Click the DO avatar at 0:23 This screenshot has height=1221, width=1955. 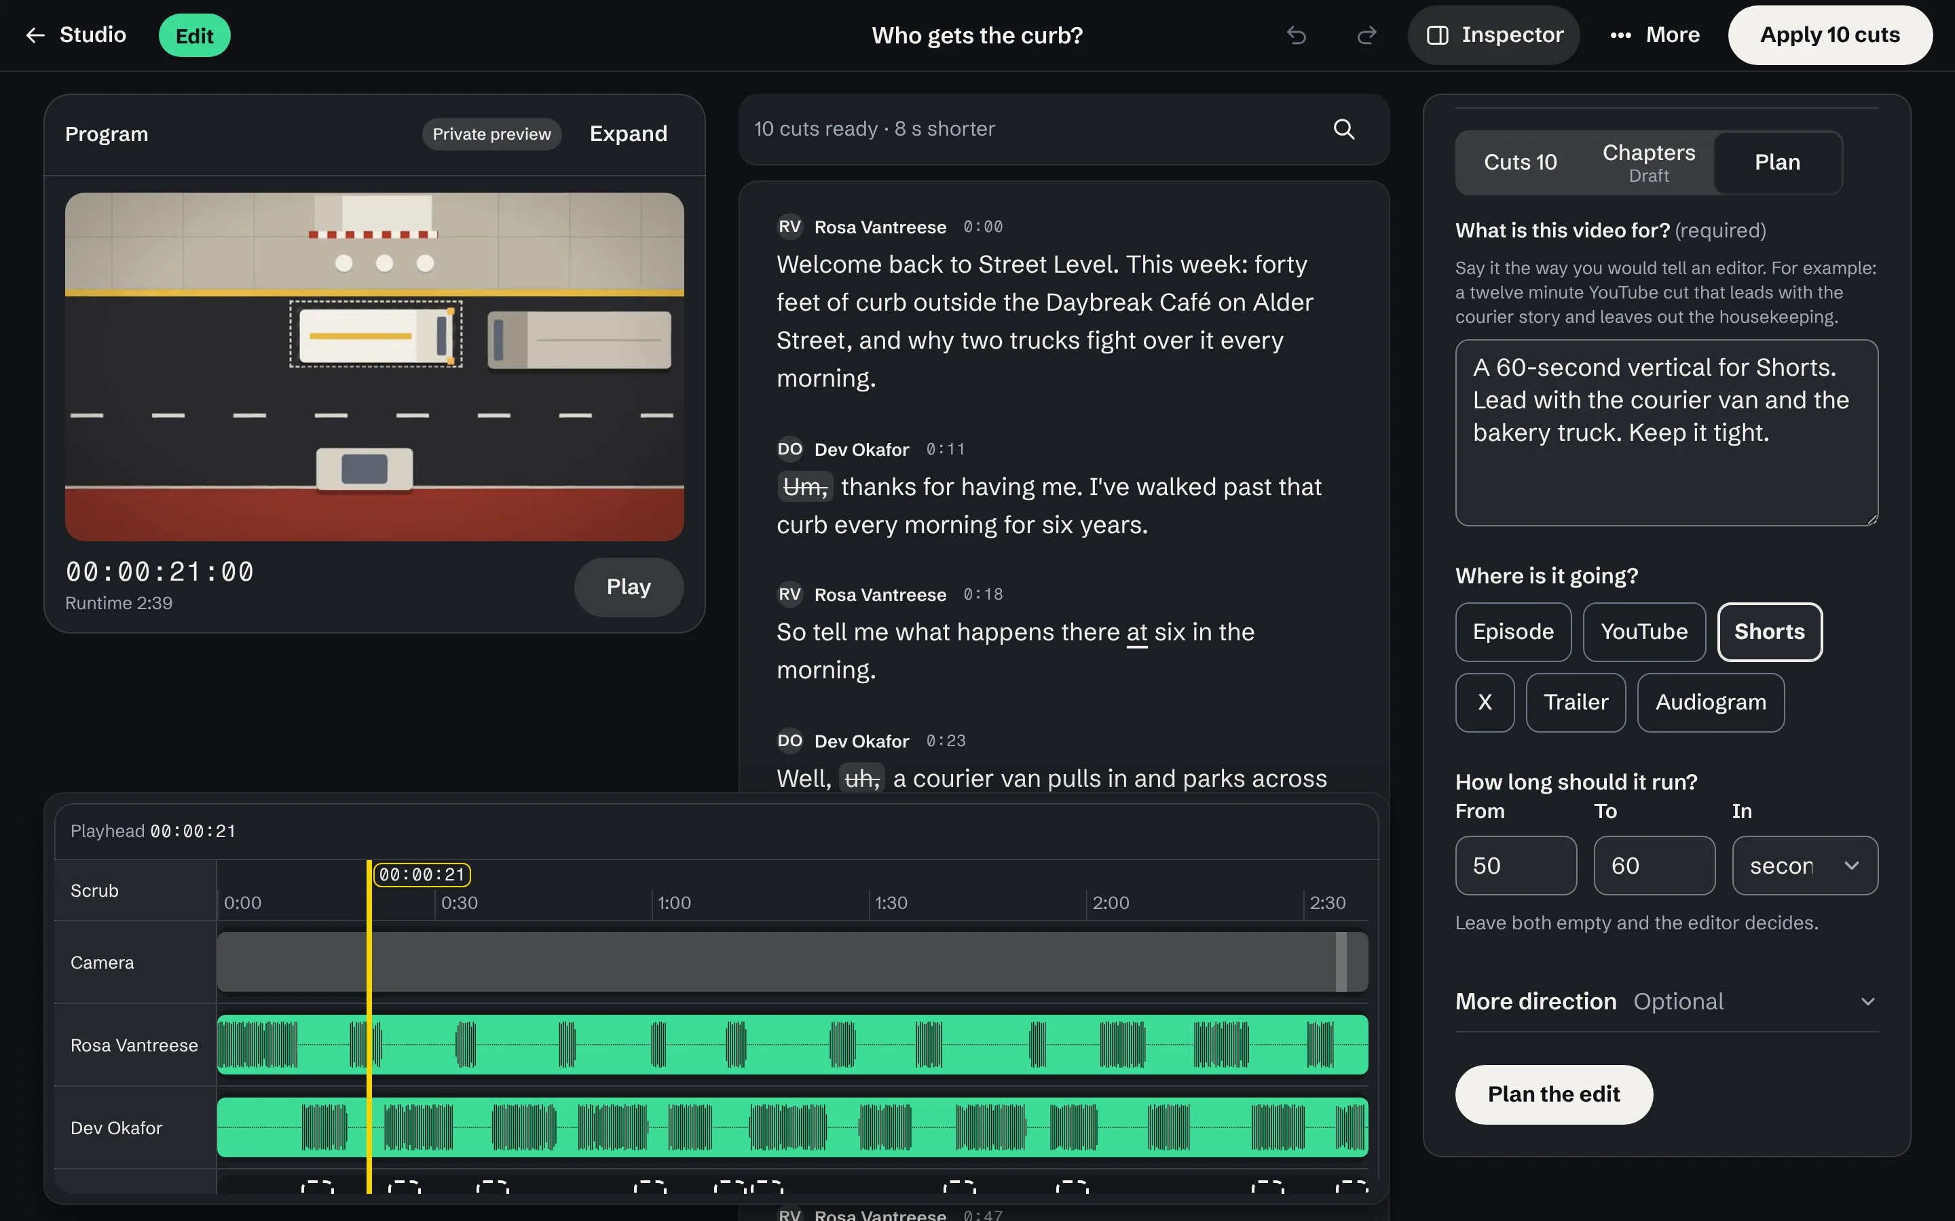[790, 741]
